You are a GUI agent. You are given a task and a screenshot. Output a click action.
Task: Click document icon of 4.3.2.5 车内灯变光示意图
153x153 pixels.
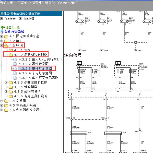(x=15, y=78)
